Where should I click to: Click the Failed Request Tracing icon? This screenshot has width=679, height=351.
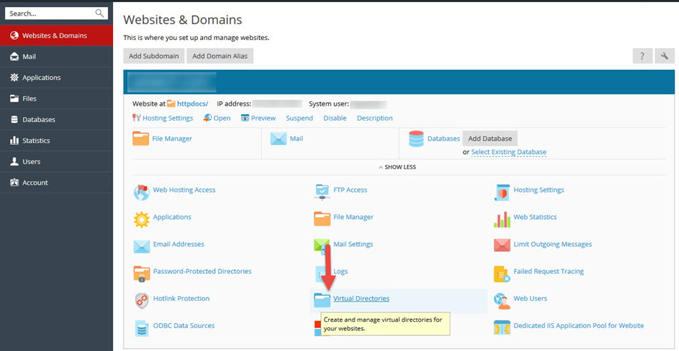point(502,273)
